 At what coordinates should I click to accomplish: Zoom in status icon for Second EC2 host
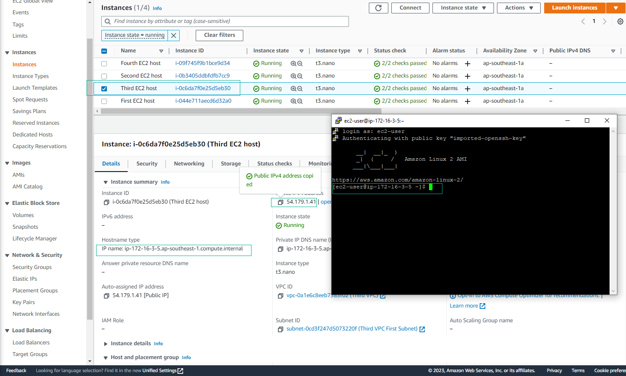click(x=294, y=76)
